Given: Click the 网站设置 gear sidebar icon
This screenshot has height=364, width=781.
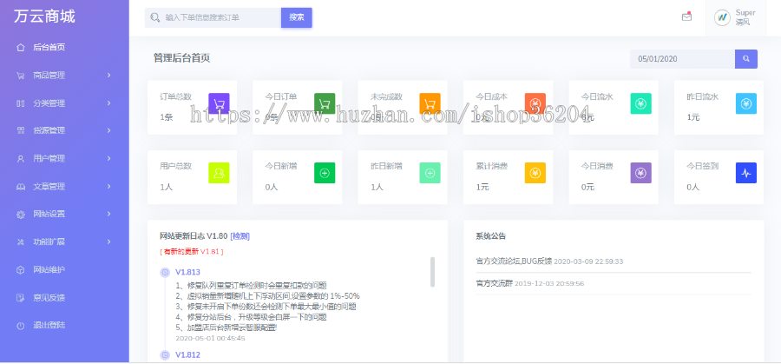Looking at the screenshot, I should [21, 215].
